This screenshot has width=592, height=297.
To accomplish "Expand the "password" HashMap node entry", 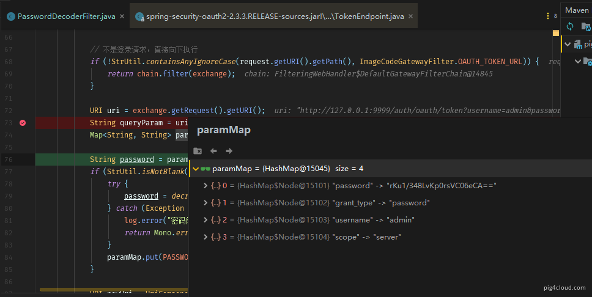I will (x=205, y=186).
